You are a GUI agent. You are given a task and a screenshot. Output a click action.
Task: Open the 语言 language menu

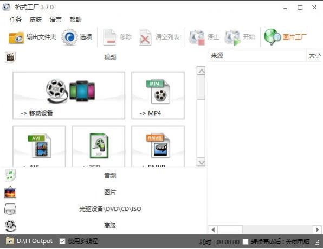coord(55,20)
